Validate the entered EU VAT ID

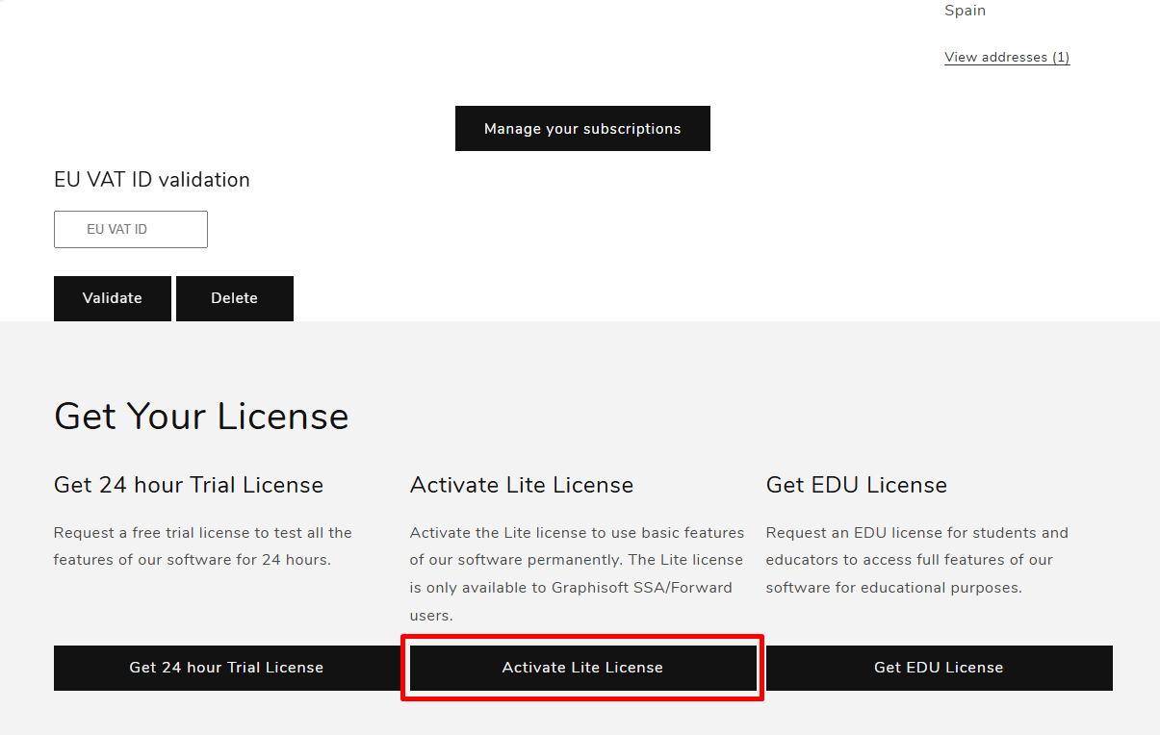(x=112, y=298)
